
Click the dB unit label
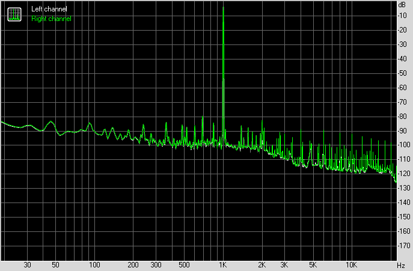(402, 5)
